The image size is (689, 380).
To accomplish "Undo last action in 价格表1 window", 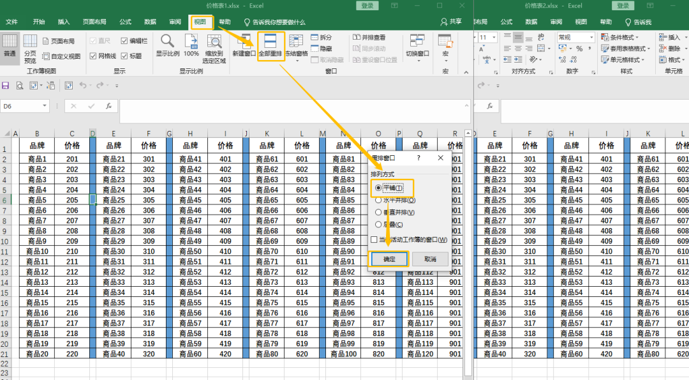I will (x=82, y=86).
